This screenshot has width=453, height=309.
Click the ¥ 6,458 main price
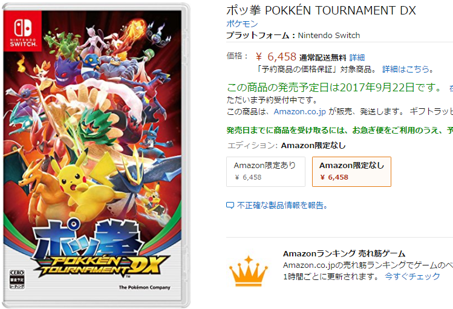(x=276, y=57)
